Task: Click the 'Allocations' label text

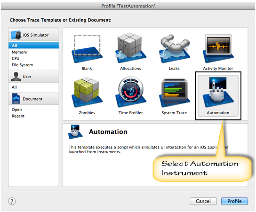Action: 131,68
